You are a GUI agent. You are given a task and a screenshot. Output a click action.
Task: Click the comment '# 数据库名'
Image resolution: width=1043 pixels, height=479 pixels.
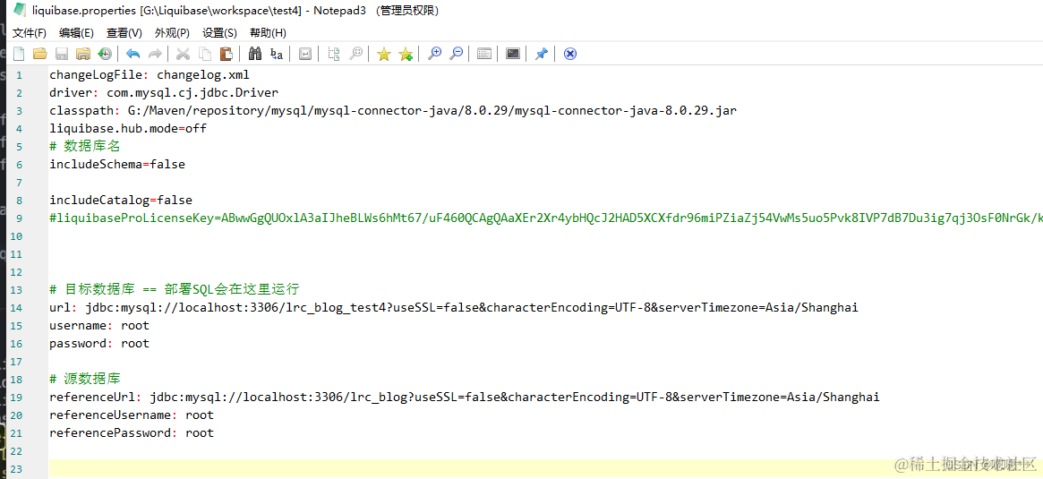84,146
